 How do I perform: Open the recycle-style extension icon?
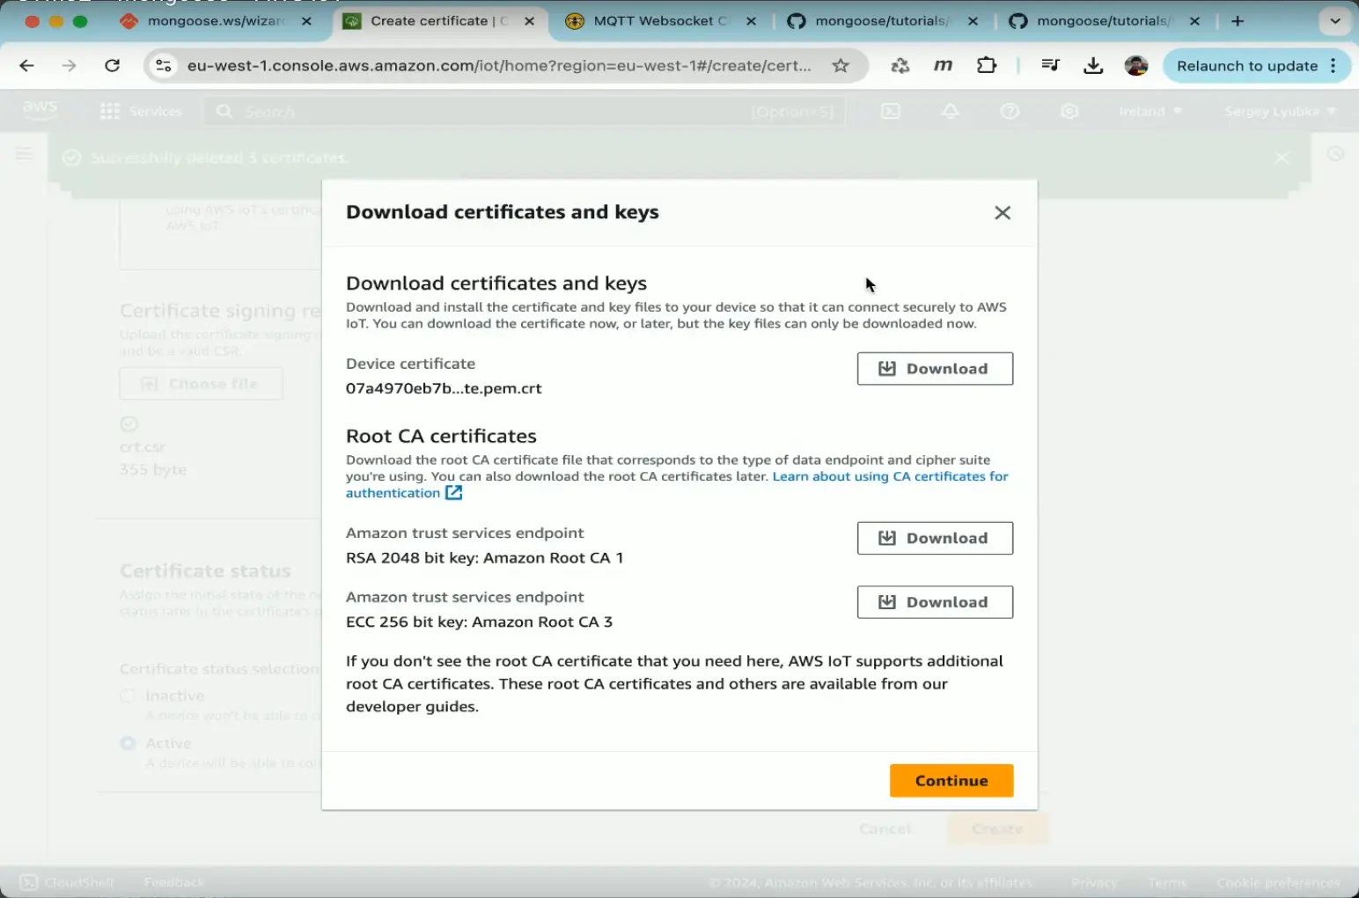[900, 66]
